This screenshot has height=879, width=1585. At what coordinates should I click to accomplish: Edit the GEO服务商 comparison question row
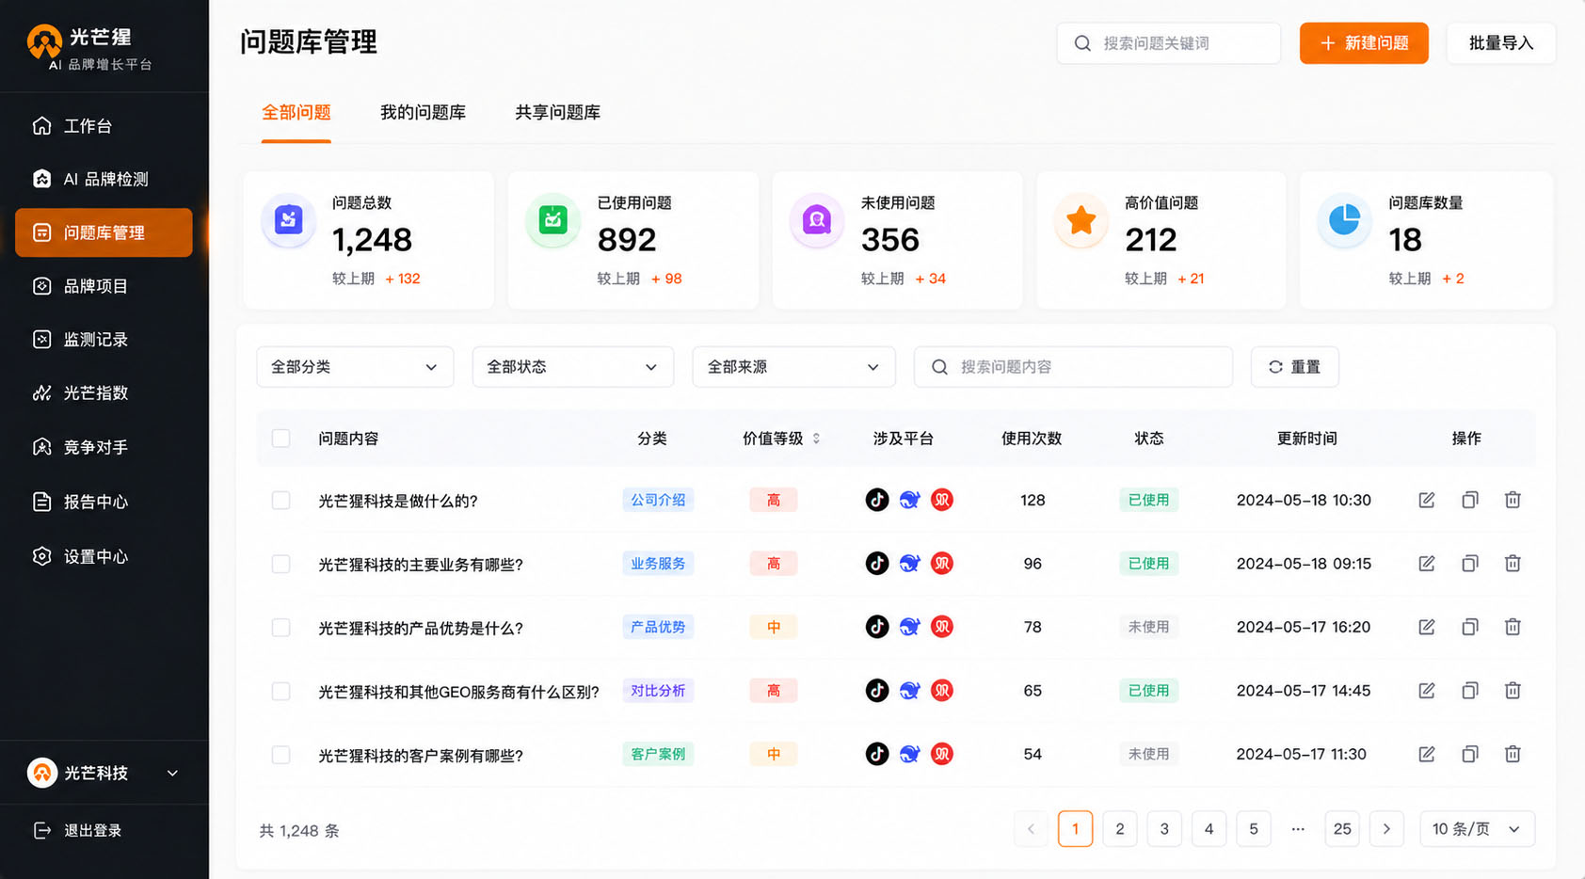(x=1426, y=690)
